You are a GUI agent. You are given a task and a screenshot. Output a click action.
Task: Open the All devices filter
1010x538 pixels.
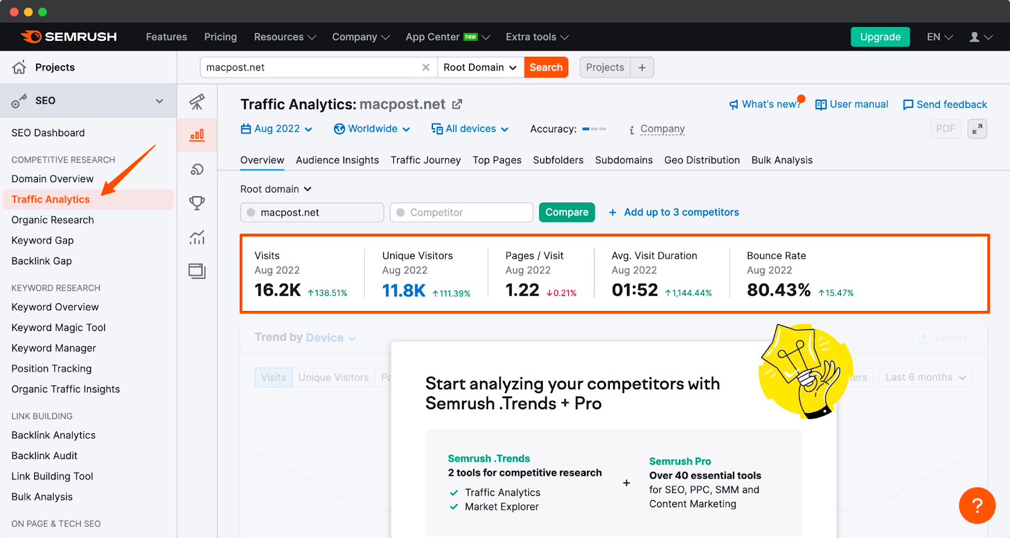(470, 129)
